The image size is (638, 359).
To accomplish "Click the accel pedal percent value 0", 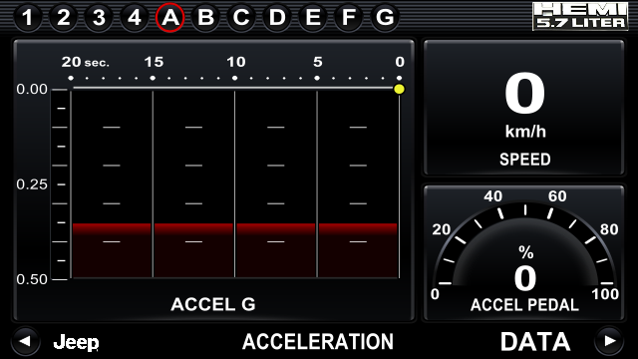I will tap(525, 278).
